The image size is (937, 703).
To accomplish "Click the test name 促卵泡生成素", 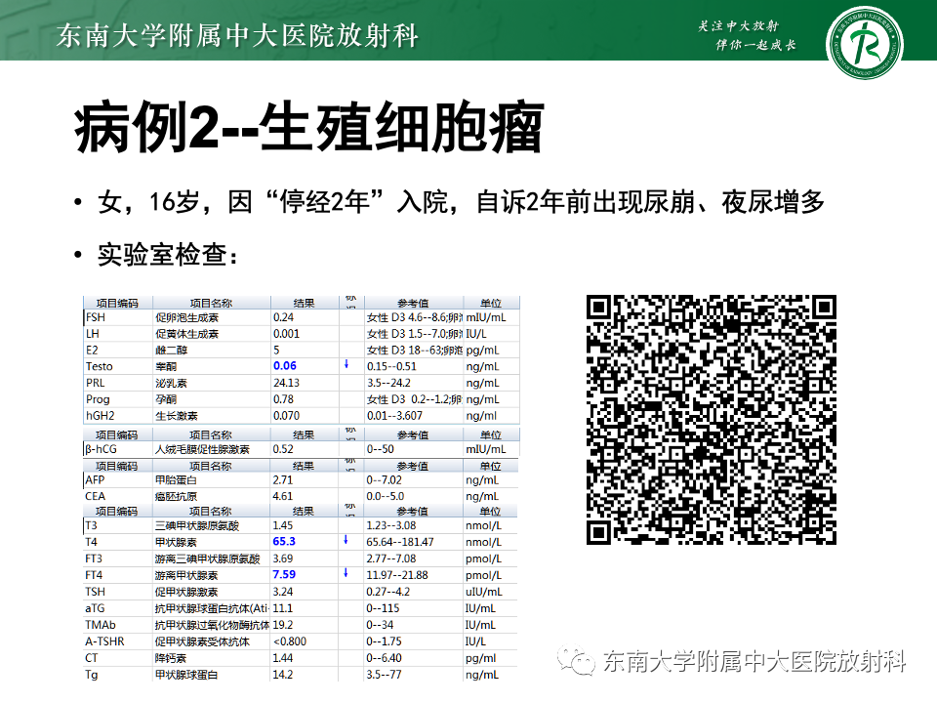I will tap(187, 318).
